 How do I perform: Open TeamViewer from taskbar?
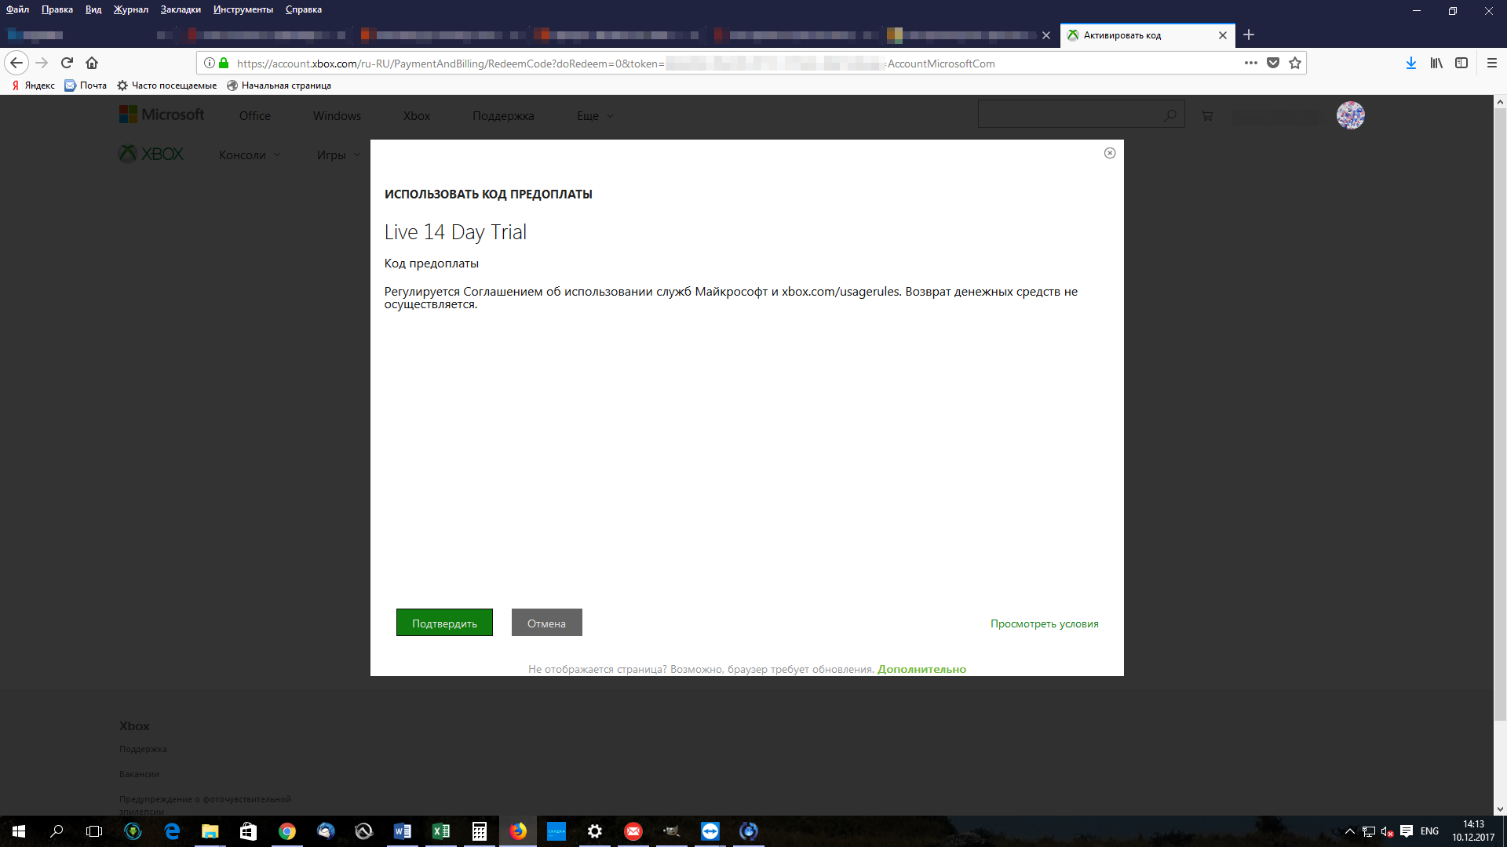710,831
